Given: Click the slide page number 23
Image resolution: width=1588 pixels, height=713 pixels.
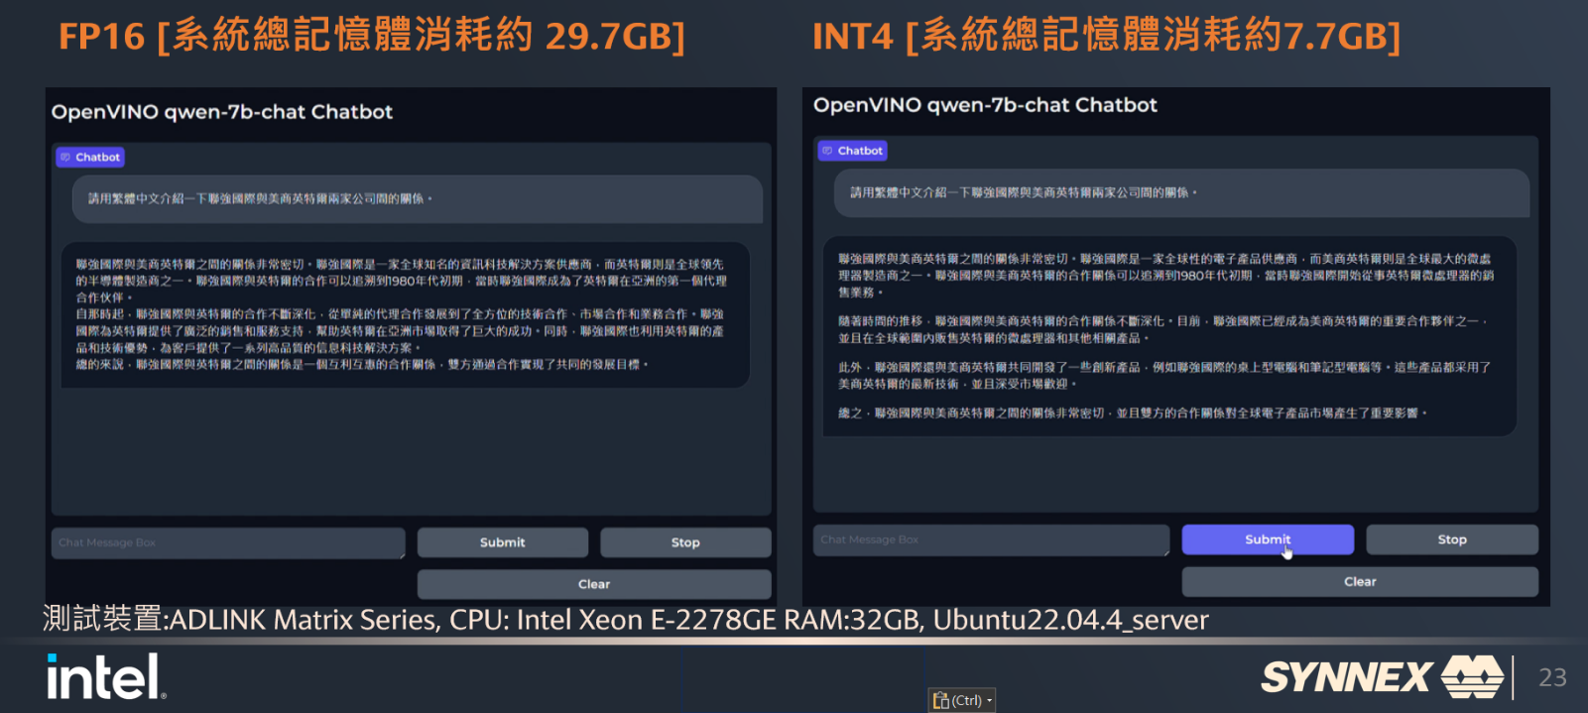Looking at the screenshot, I should (x=1552, y=677).
